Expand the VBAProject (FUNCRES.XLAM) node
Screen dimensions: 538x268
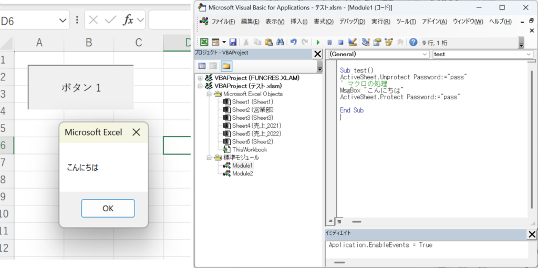[200, 78]
